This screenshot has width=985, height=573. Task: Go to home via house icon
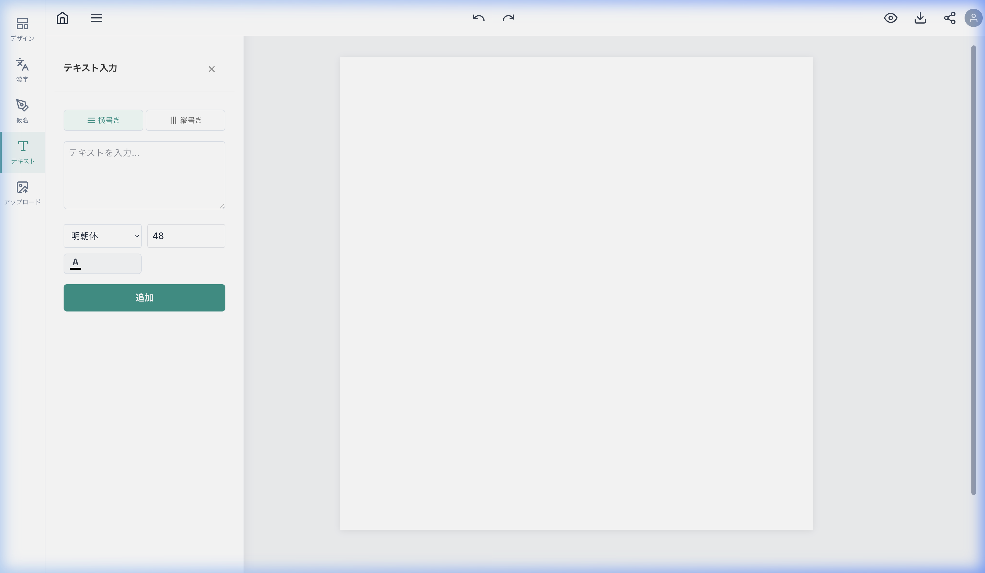62,18
